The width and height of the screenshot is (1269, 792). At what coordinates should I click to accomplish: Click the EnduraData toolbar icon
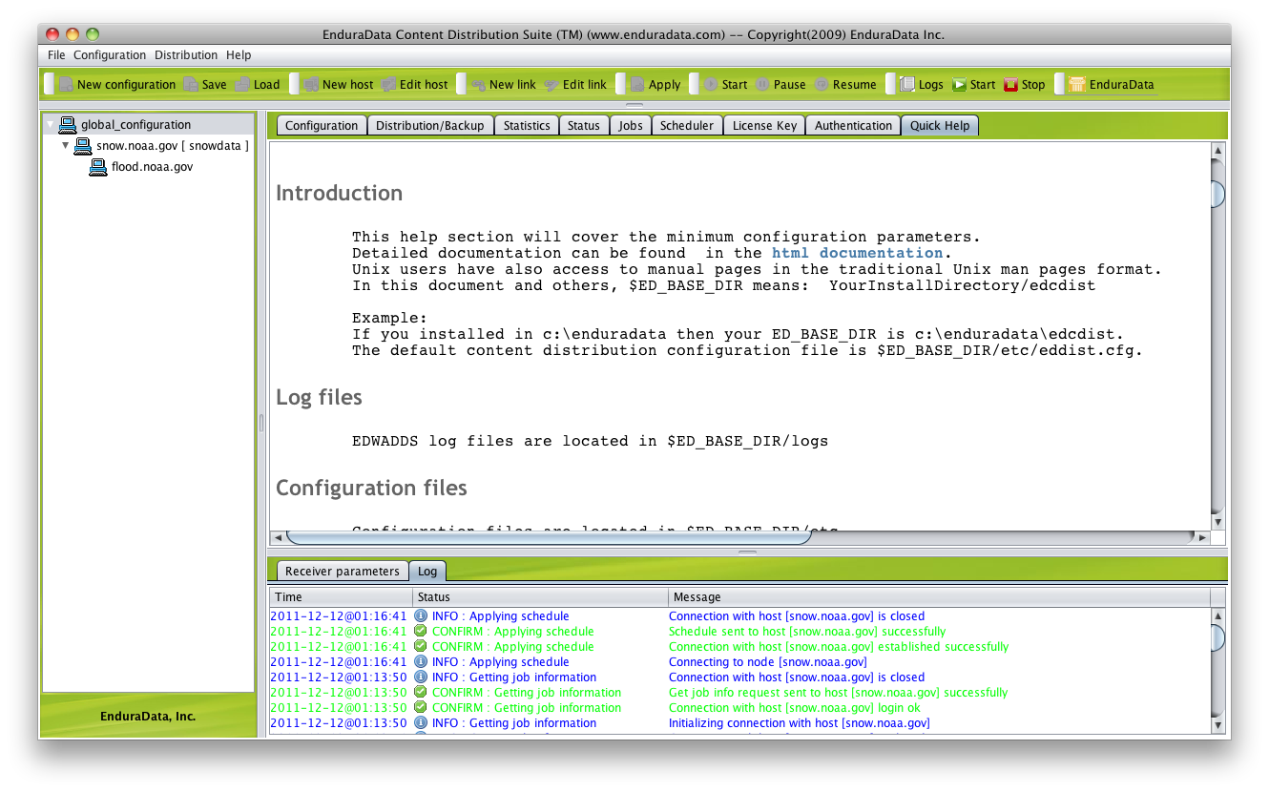1077,84
